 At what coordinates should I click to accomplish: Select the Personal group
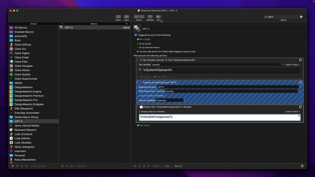tap(20, 155)
